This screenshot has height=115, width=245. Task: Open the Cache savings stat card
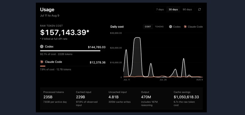(x=186, y=98)
